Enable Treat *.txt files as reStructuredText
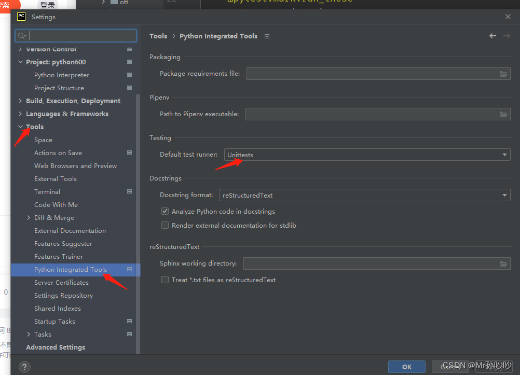This screenshot has height=375, width=520. [165, 280]
